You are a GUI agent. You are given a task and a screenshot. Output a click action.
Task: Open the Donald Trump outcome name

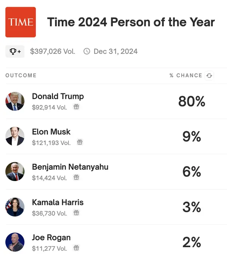point(58,96)
